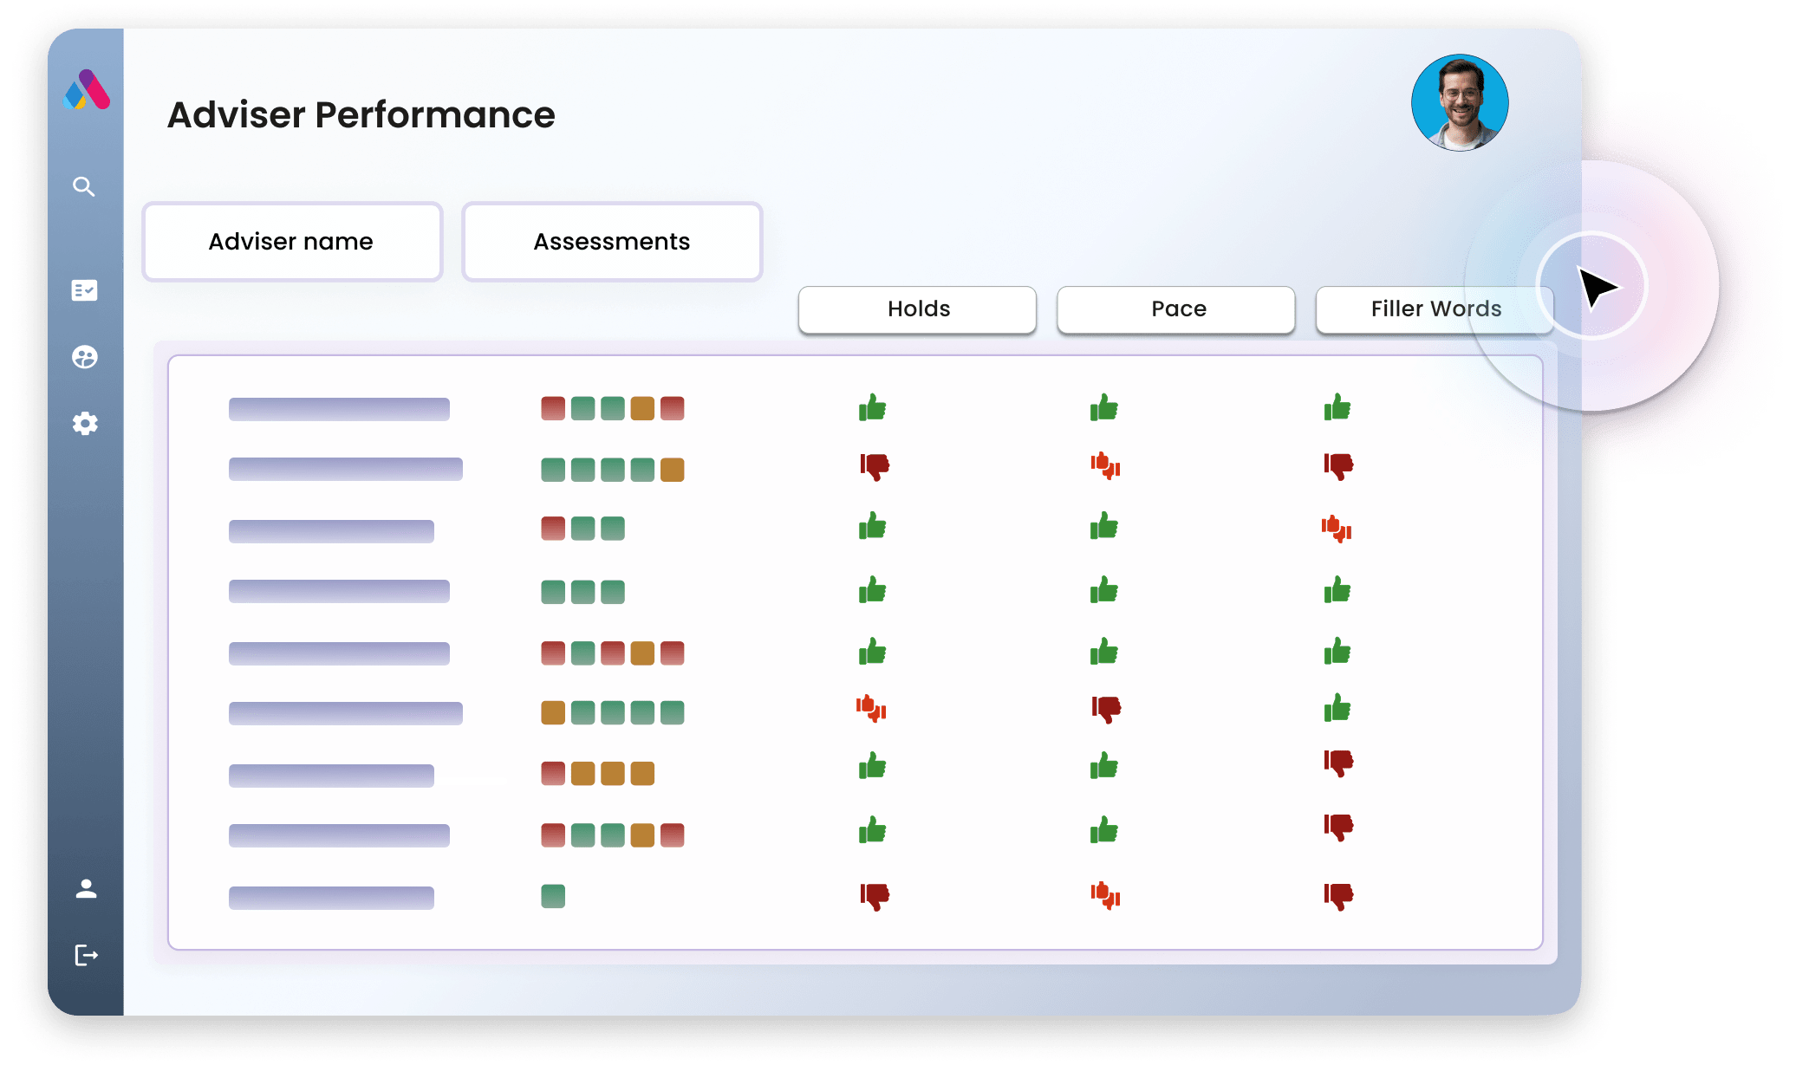The image size is (1796, 1065).
Task: Click the second row's Pace mixed-thumbs icon
Action: click(1105, 466)
